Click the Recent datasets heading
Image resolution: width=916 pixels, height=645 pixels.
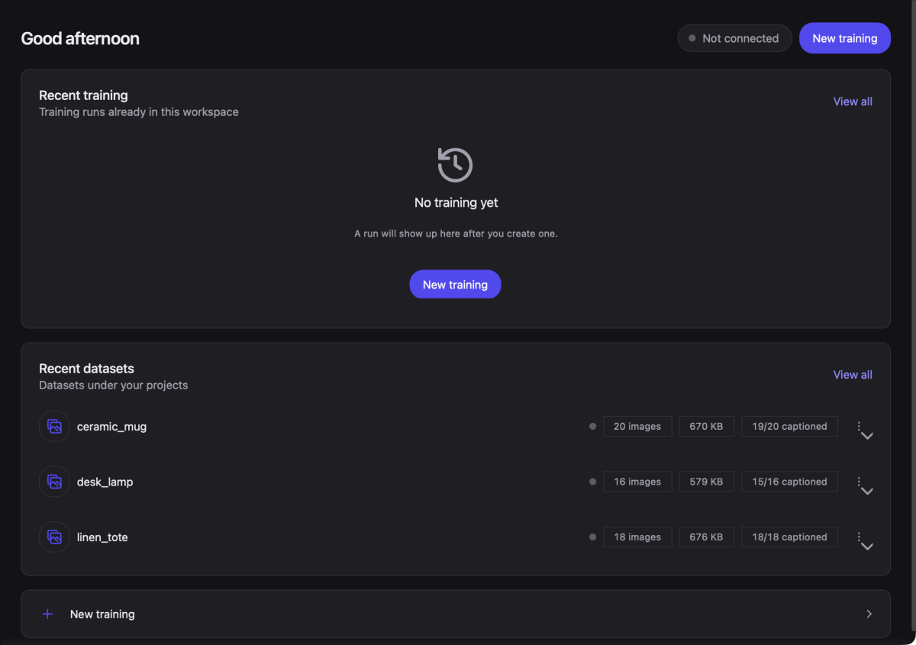pyautogui.click(x=86, y=369)
